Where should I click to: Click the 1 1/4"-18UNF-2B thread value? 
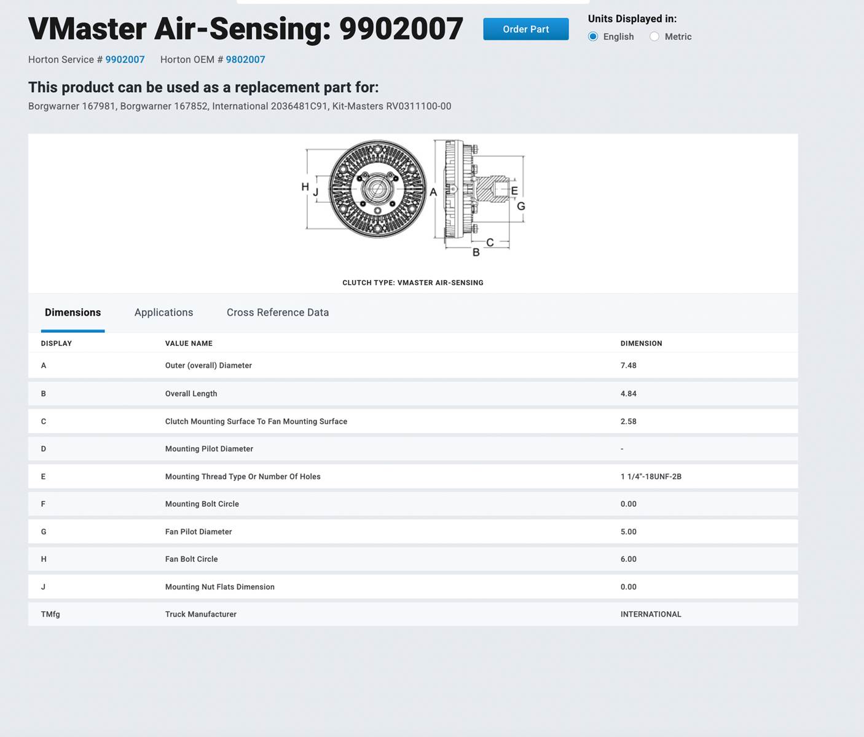coord(651,477)
